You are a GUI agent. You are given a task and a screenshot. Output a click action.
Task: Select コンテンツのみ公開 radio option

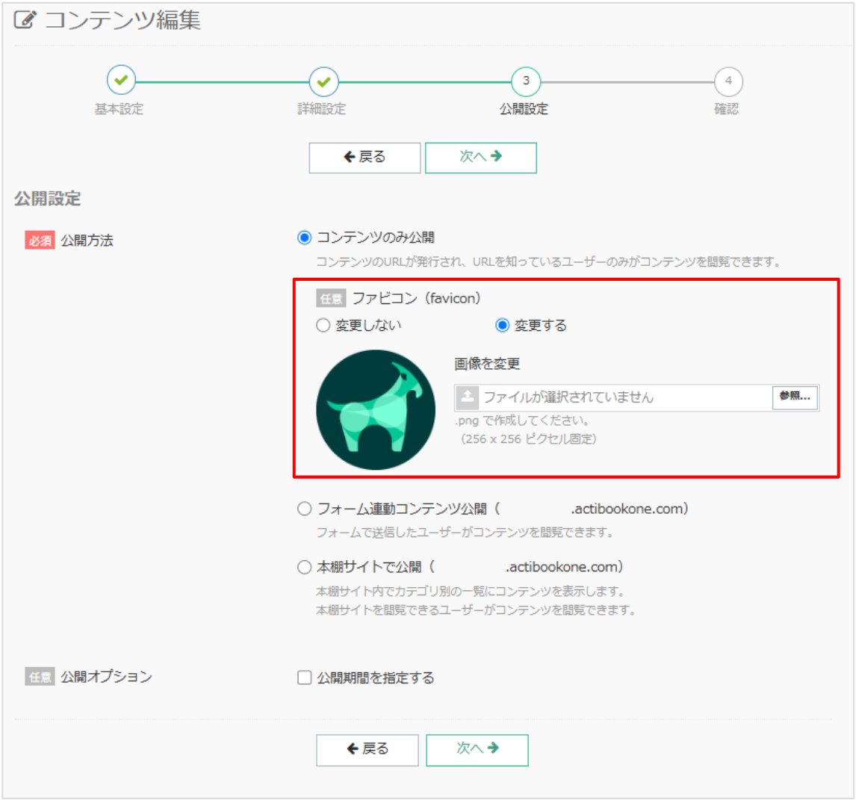click(x=305, y=238)
